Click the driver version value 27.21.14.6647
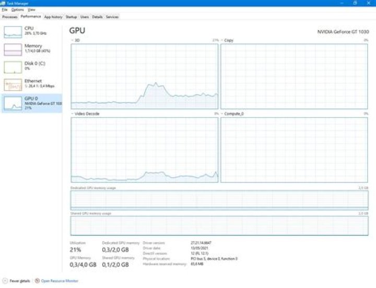The height and width of the screenshot is (288, 376). (x=201, y=243)
